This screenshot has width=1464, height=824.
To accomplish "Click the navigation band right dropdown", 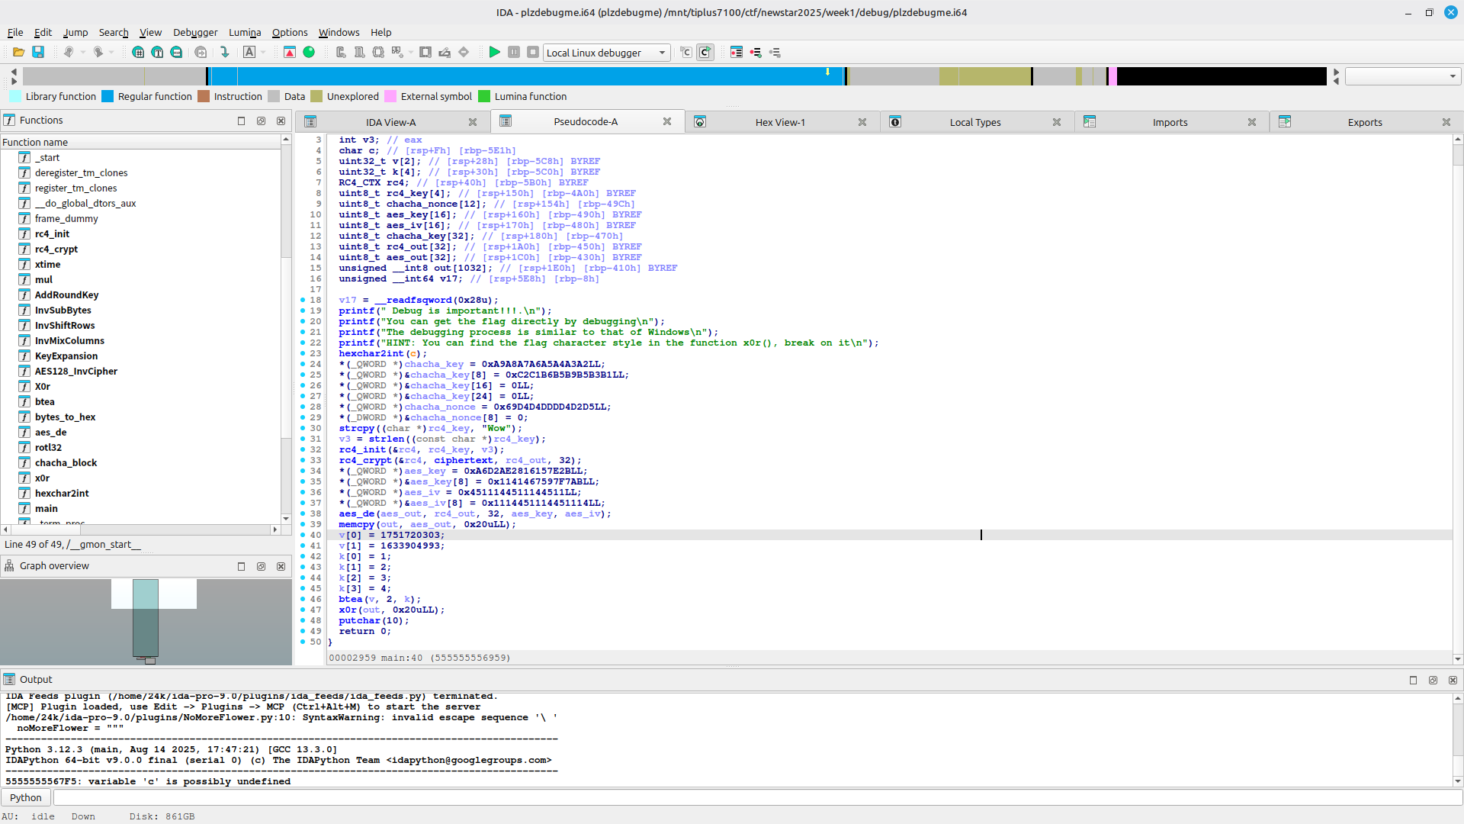I will 1401,76.
